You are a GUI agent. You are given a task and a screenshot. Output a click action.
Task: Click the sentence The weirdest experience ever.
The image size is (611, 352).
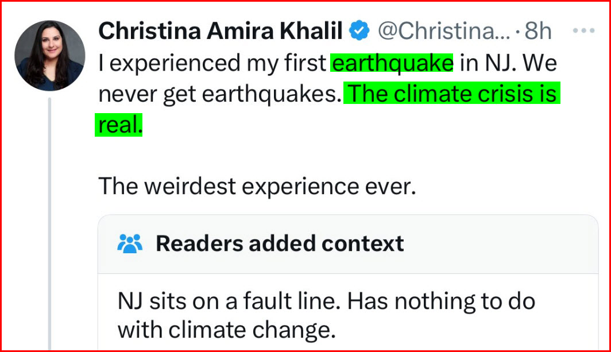[257, 186]
